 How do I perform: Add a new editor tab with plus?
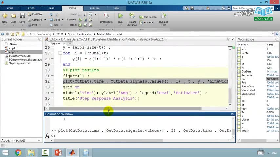tap(70, 44)
